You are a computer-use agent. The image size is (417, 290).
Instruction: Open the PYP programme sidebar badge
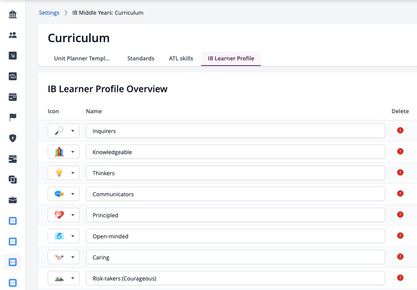[x=12, y=283]
